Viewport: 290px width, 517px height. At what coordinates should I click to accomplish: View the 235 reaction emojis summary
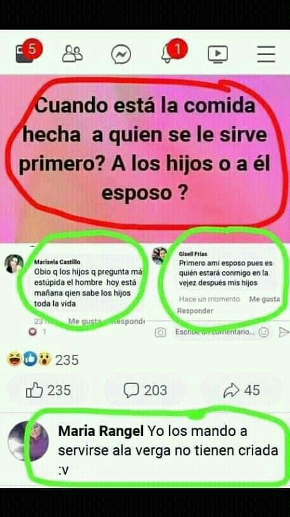click(43, 360)
